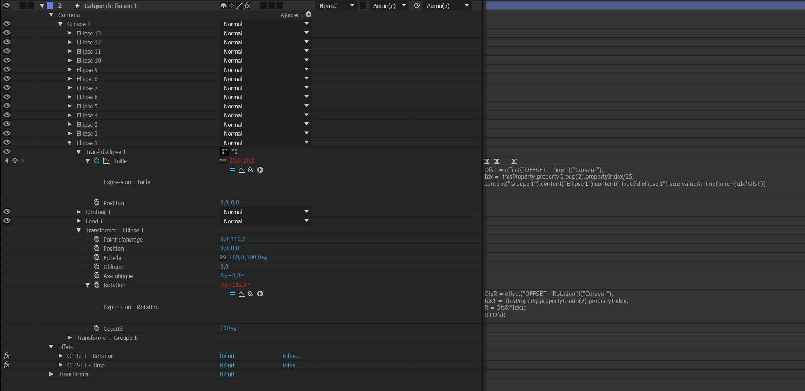
Task: Hide Ellipse 13 with its eye icon
Action: click(x=6, y=33)
